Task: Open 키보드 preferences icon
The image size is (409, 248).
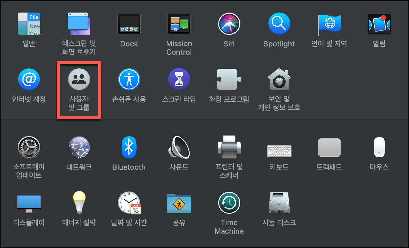Action: (x=279, y=151)
